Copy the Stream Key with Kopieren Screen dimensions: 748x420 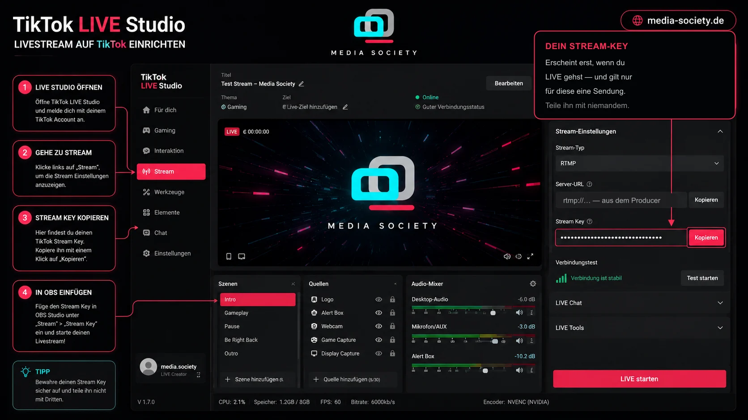point(706,237)
